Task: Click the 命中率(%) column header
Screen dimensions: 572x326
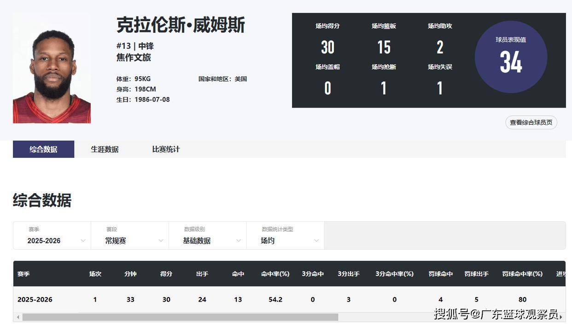Action: pos(275,274)
